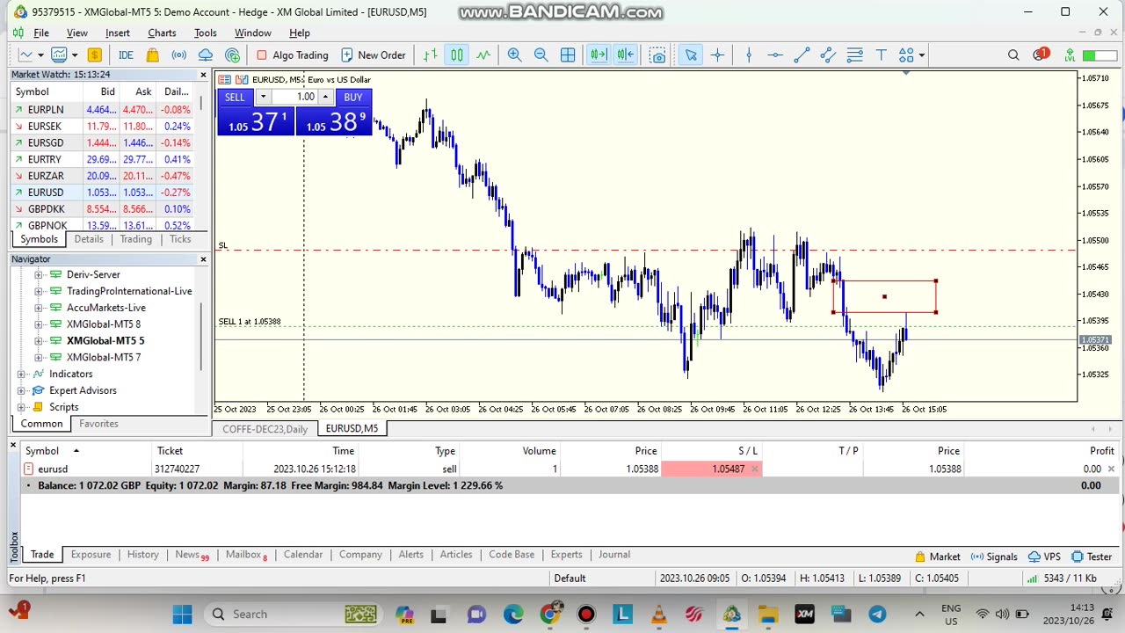
Task: Open the Market shopping bag icon
Action: (x=152, y=55)
